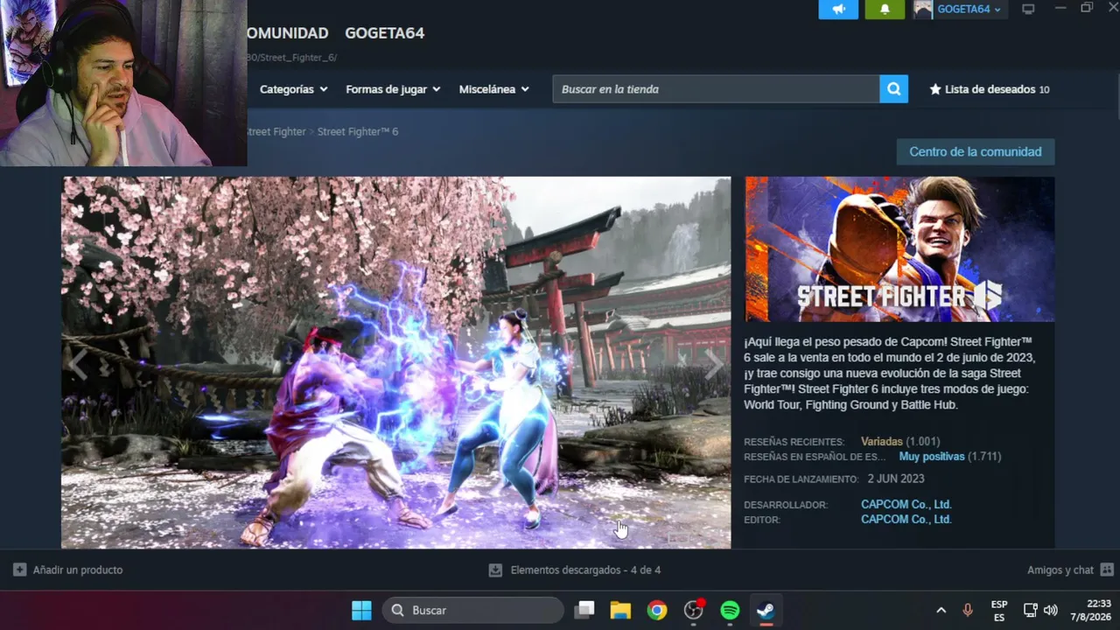The width and height of the screenshot is (1120, 630).
Task: Click the Steam icon on the taskbar
Action: pos(766,610)
